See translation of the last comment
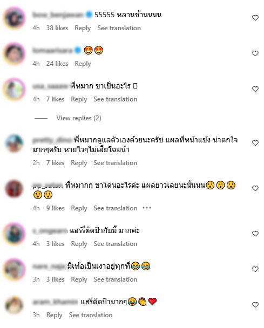The image size is (264, 328). (x=91, y=315)
